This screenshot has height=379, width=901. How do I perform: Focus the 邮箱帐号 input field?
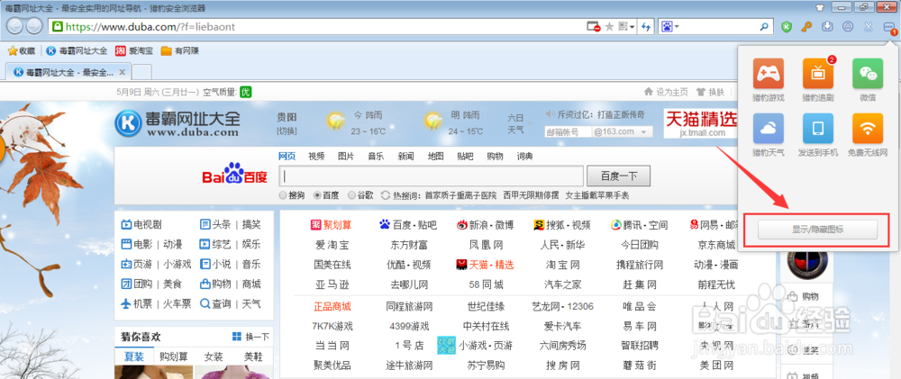(x=568, y=131)
